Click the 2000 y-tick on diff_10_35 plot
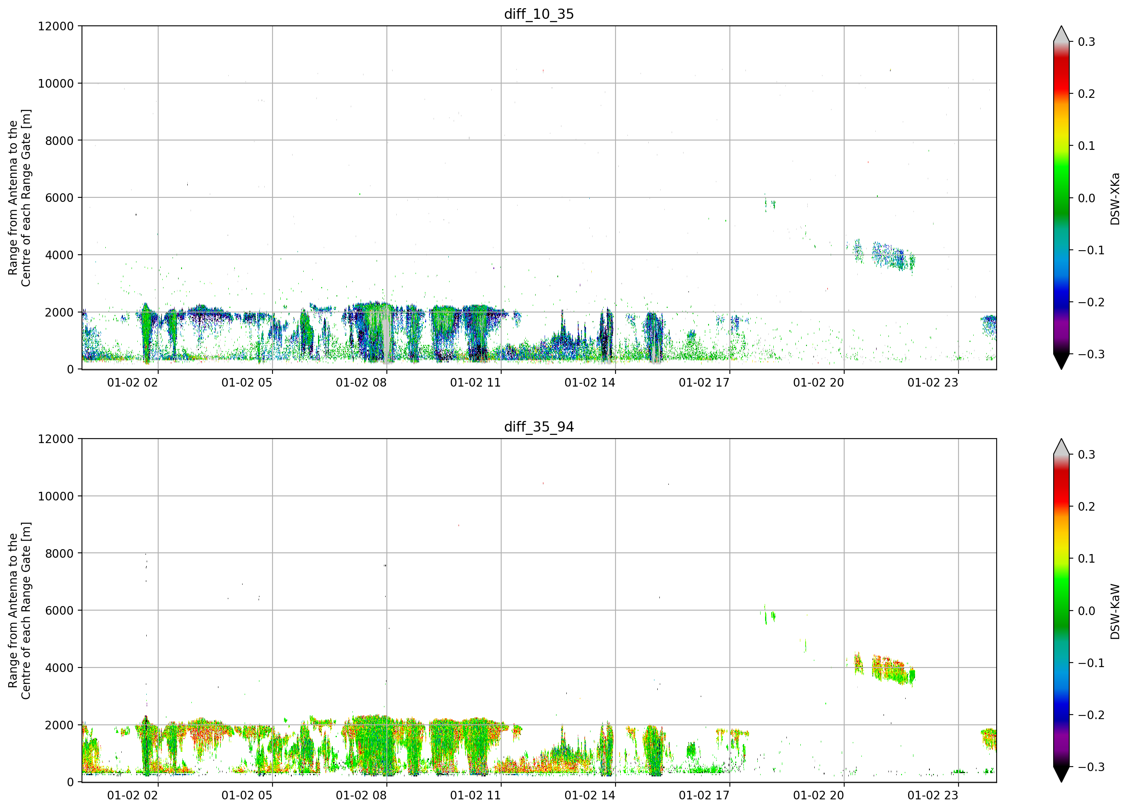Image resolution: width=1129 pixels, height=810 pixels. 59,312
